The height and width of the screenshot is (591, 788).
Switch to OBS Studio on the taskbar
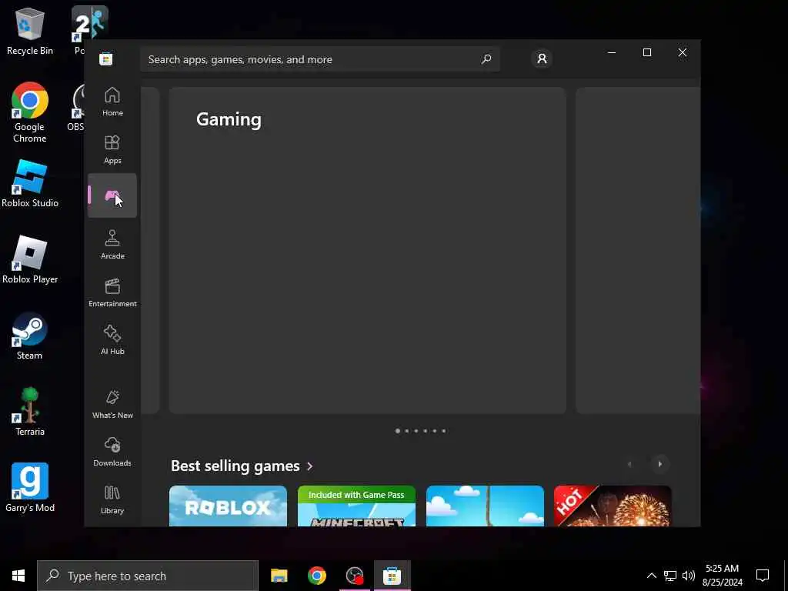point(354,576)
